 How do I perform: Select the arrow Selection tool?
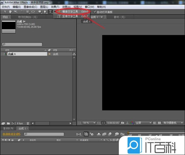click(x=5, y=12)
